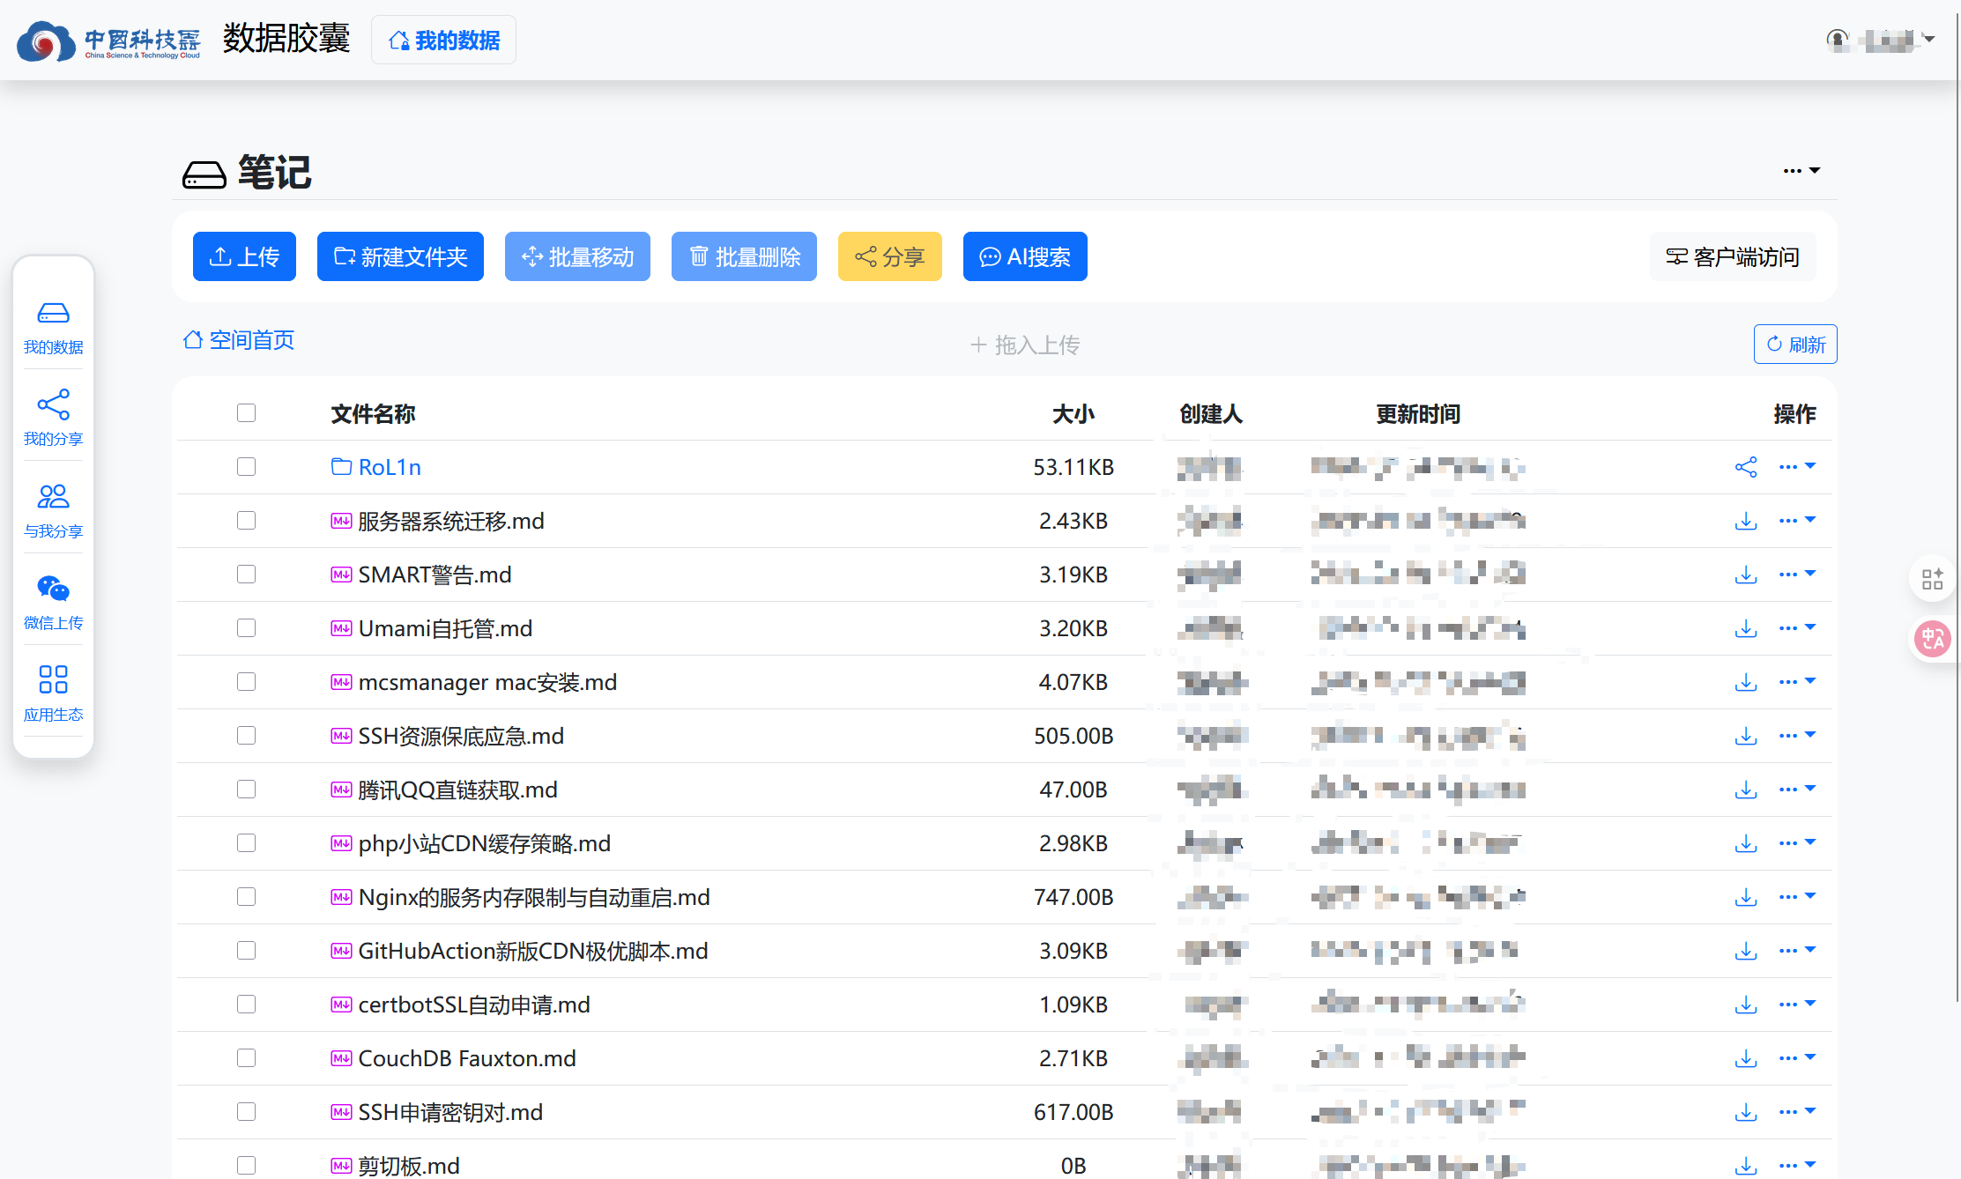This screenshot has height=1179, width=1961.
Task: Click the company logo at the top left
Action: 108,41
